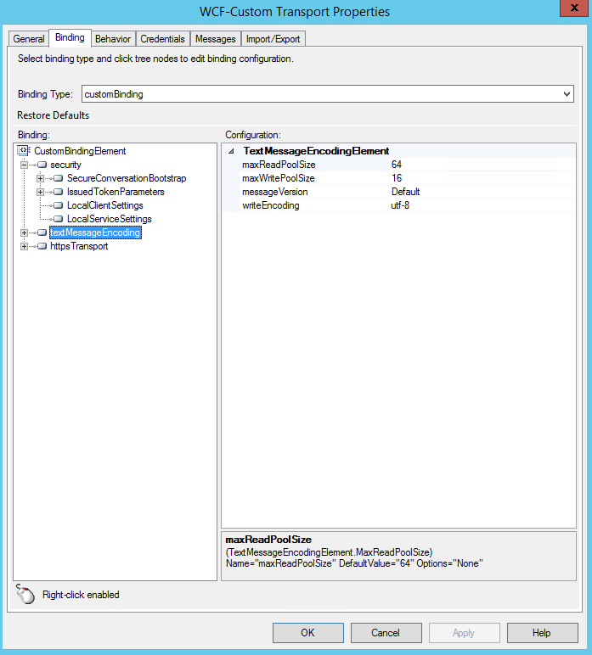592x655 pixels.
Task: Click the Cancel button
Action: pos(386,633)
